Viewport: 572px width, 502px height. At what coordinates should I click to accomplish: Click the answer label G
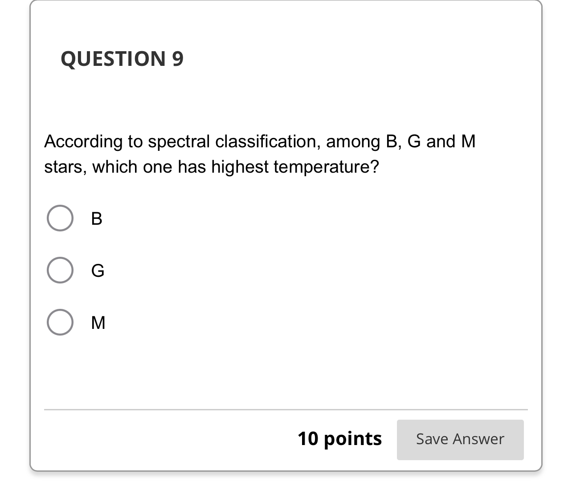(x=98, y=270)
